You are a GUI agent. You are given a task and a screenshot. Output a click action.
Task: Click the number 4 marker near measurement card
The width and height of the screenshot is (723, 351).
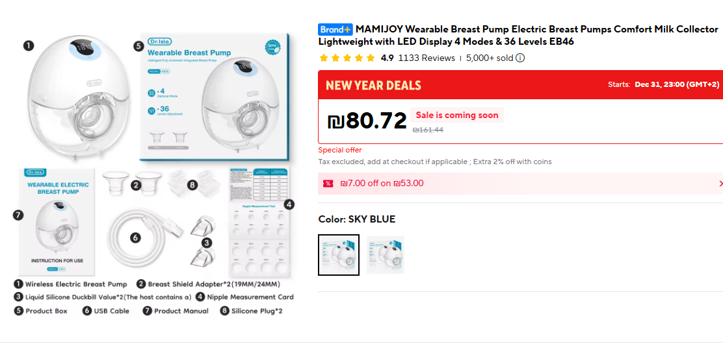click(x=289, y=204)
